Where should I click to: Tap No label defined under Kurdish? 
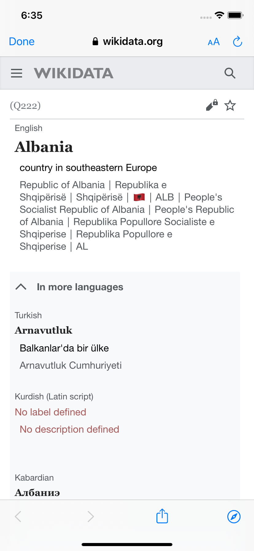tap(51, 412)
